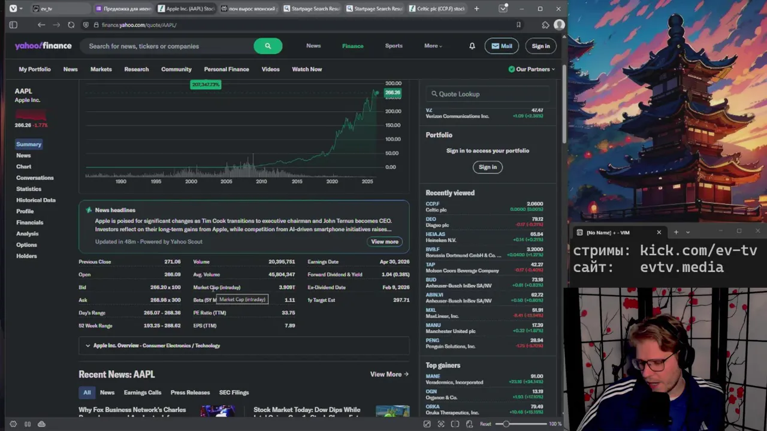Click the Quote Lookup magnifier icon
767x431 pixels.
click(x=434, y=94)
